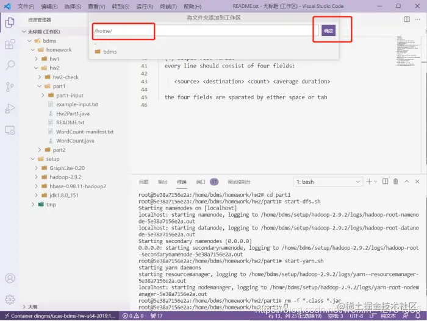Open the Run menu
This screenshot has width=427, height=321.
(x=145, y=6)
